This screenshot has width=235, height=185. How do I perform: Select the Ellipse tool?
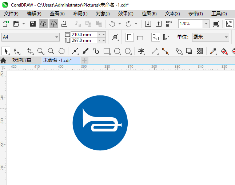[117, 51]
